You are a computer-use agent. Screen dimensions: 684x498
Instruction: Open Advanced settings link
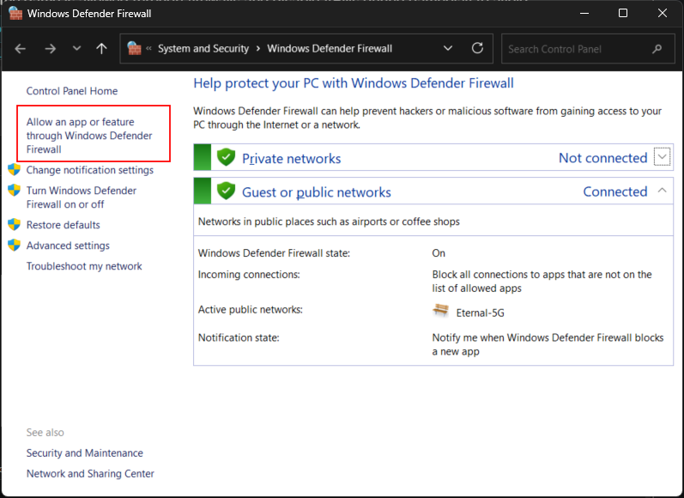pos(68,246)
